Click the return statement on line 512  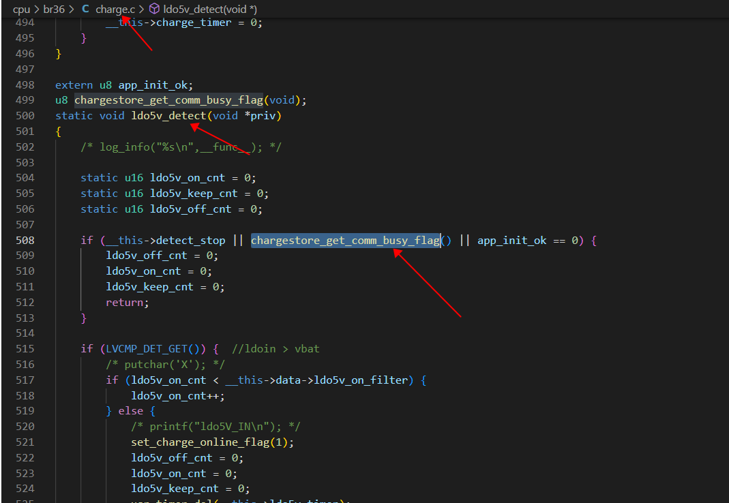pos(128,303)
